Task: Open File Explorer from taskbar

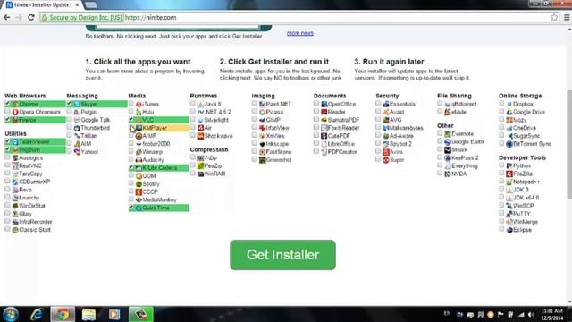Action: [x=88, y=314]
